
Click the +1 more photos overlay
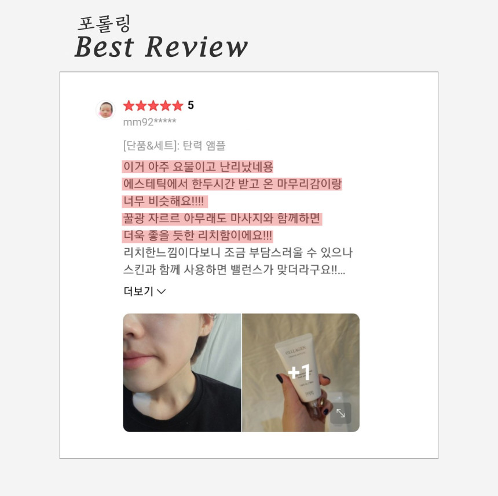pos(299,372)
